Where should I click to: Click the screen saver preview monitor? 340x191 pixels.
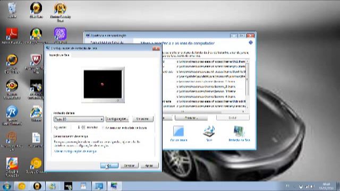tap(103, 85)
